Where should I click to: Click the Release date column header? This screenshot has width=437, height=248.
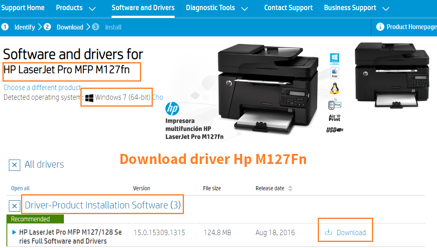tap(270, 189)
